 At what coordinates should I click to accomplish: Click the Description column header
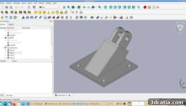[x=26, y=28]
